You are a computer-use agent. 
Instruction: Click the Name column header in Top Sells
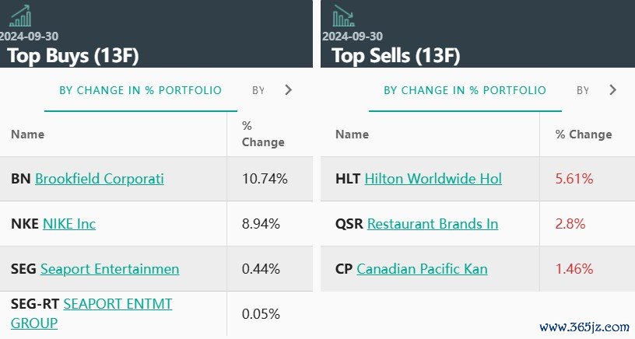[352, 135]
